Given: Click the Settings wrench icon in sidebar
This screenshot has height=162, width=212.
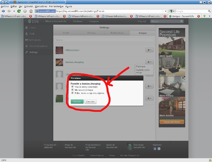Looking at the screenshot, I should click(26, 52).
